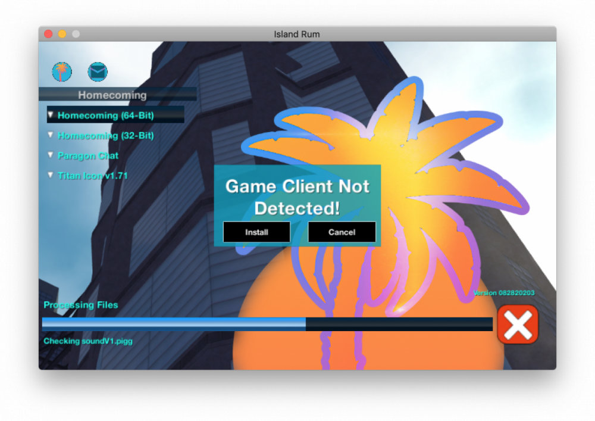Click the Version 082820203 label
Screen dimensions: 595x421
pyautogui.click(x=504, y=293)
